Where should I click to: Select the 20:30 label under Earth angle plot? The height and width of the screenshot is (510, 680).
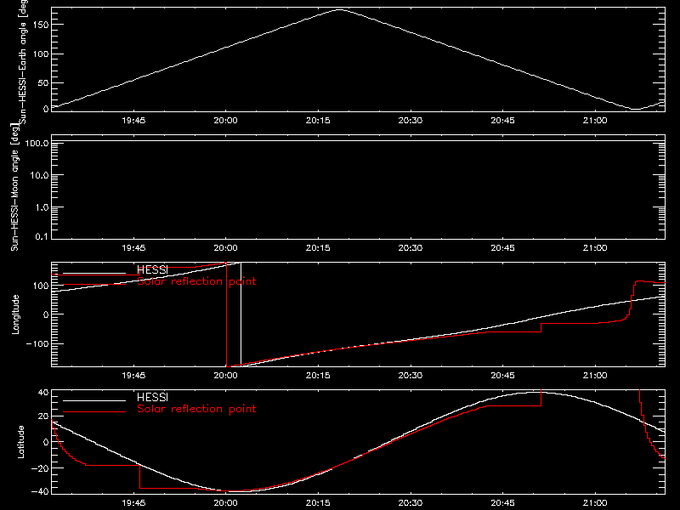pos(411,121)
